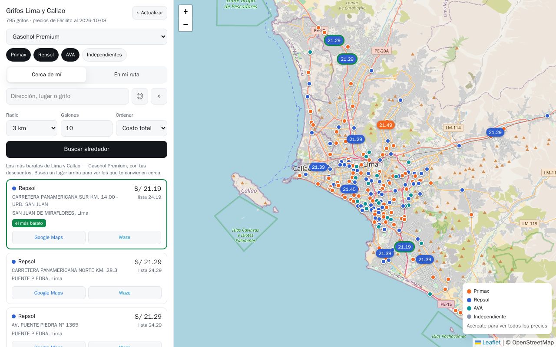Enable the Independientes filter chip
Image resolution: width=556 pixels, height=347 pixels.
(x=104, y=55)
